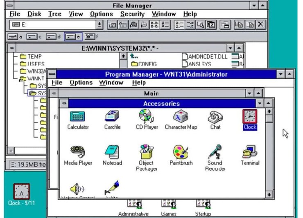The width and height of the screenshot is (303, 218).
Task: Open Program Manager's Options menu
Action: pos(81,82)
